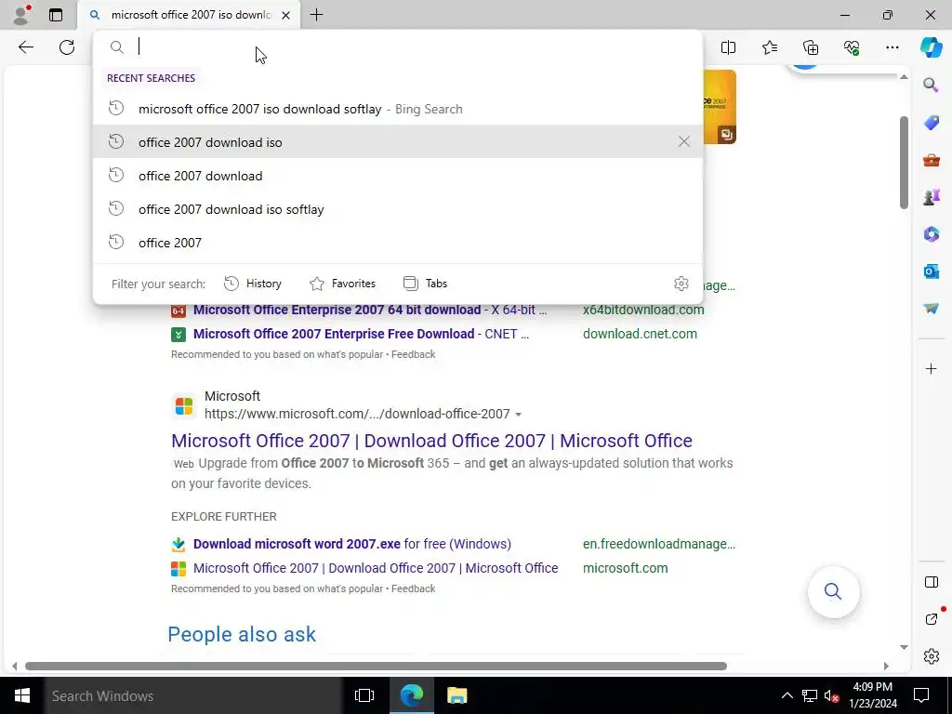Viewport: 952px width, 714px height.
Task: Open Task View in taskbar
Action: tap(364, 695)
